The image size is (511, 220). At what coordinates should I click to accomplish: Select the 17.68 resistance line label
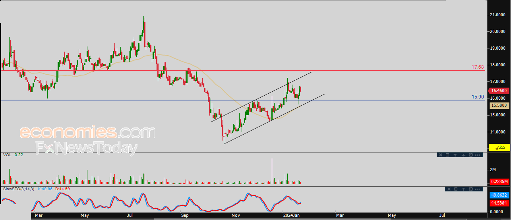coord(478,67)
